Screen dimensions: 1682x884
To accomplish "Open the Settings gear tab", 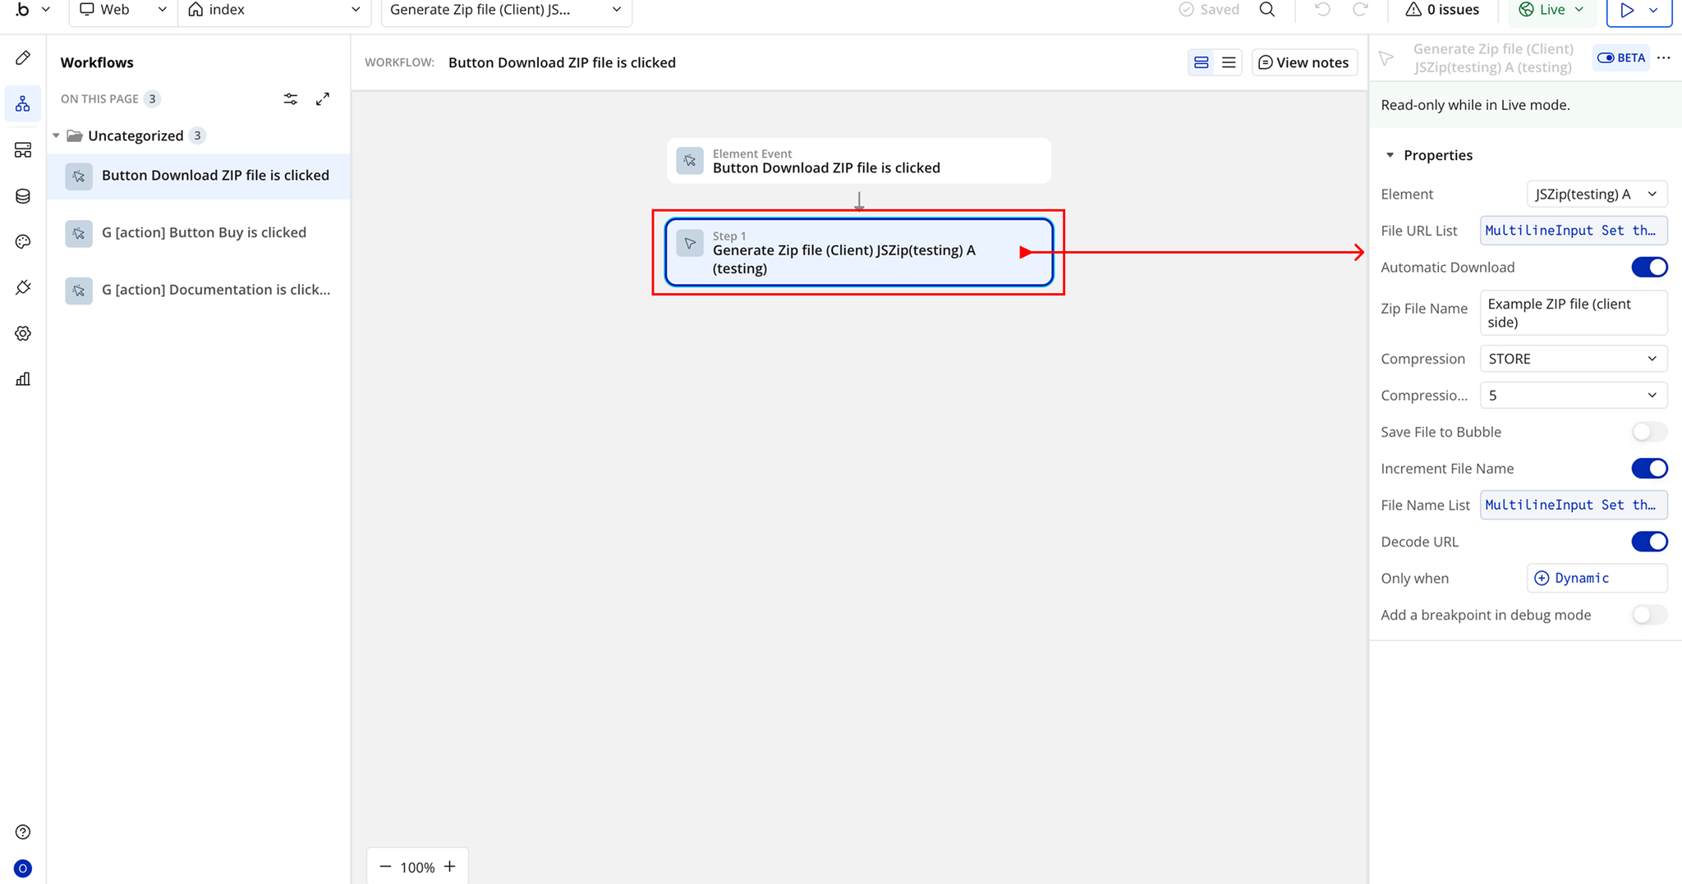I will pyautogui.click(x=23, y=333).
